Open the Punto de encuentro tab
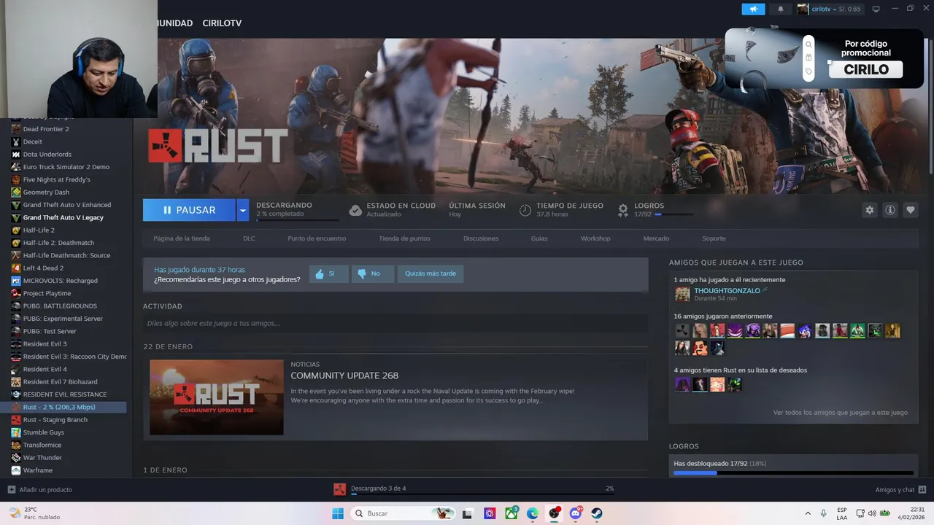 [x=317, y=238]
